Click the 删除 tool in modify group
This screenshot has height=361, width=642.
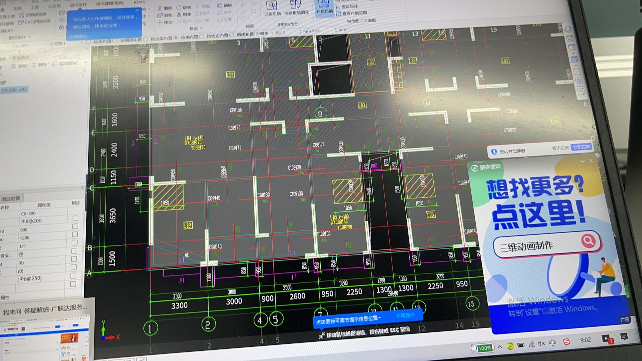point(165,8)
